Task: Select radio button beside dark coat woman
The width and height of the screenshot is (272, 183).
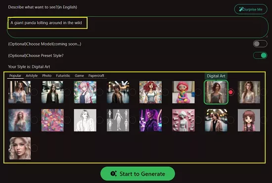Action: [x=67, y=92]
